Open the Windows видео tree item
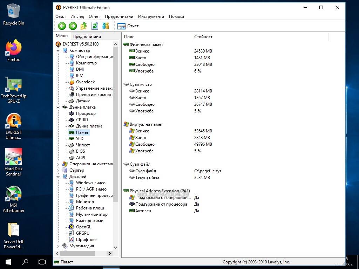This screenshot has width=359, height=269. point(91,183)
